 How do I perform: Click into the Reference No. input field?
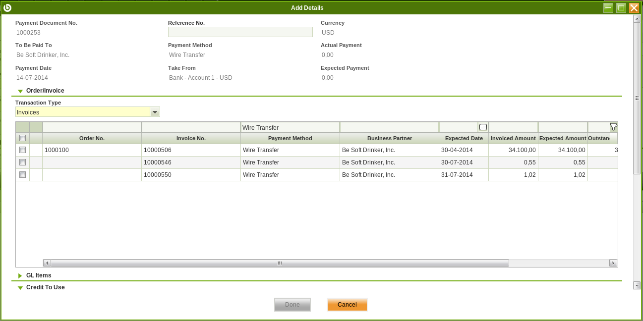(240, 32)
